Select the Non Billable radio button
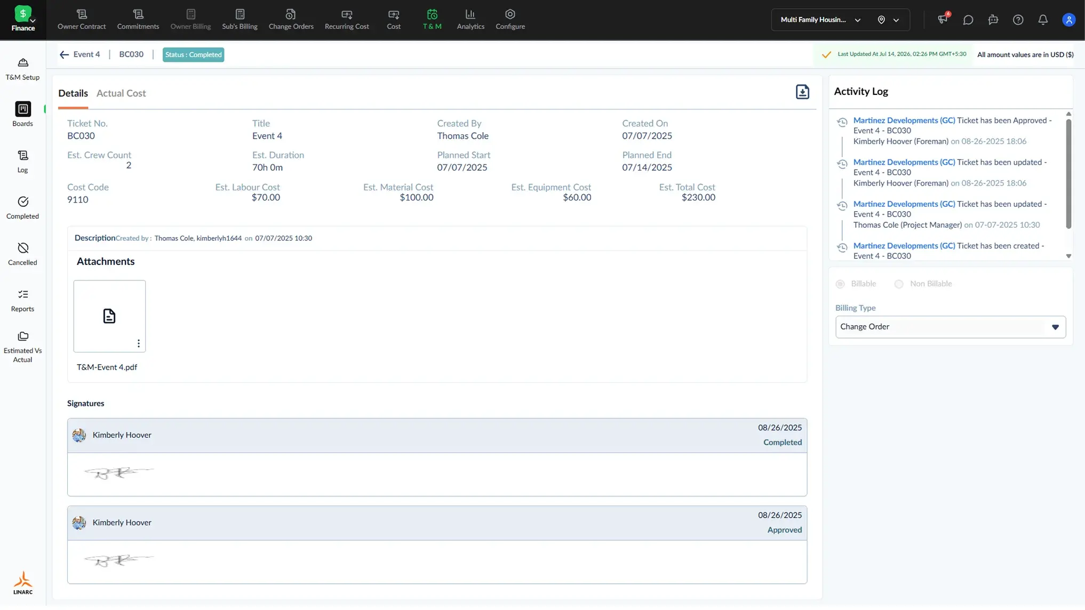 tap(899, 284)
